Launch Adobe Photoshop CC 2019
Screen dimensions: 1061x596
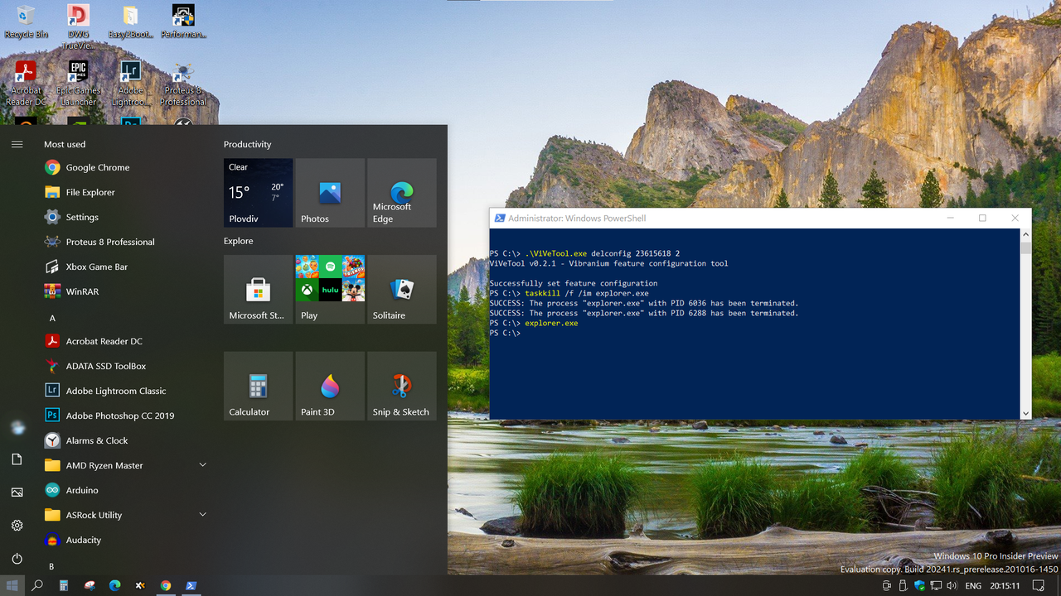pyautogui.click(x=124, y=416)
